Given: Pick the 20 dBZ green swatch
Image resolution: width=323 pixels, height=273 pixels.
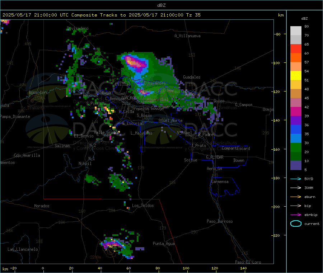Looking at the screenshot, I should 296,147.
